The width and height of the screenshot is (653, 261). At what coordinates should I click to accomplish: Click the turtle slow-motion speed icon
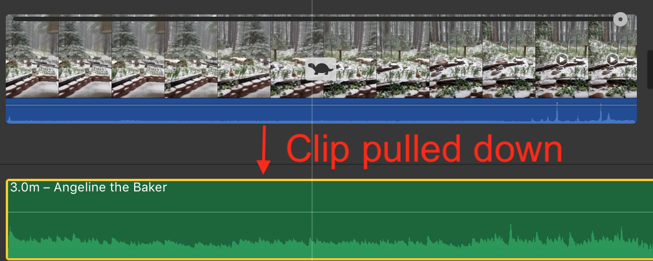pyautogui.click(x=321, y=68)
